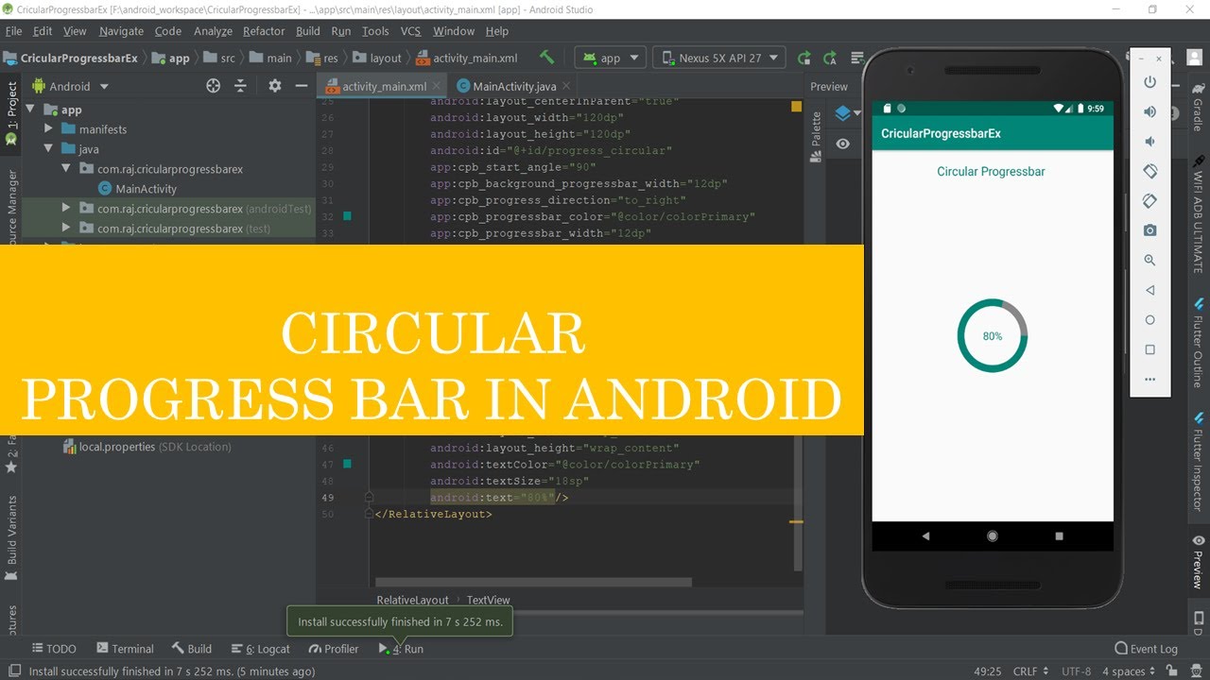Click the MainActivity class icon in the tree

105,189
